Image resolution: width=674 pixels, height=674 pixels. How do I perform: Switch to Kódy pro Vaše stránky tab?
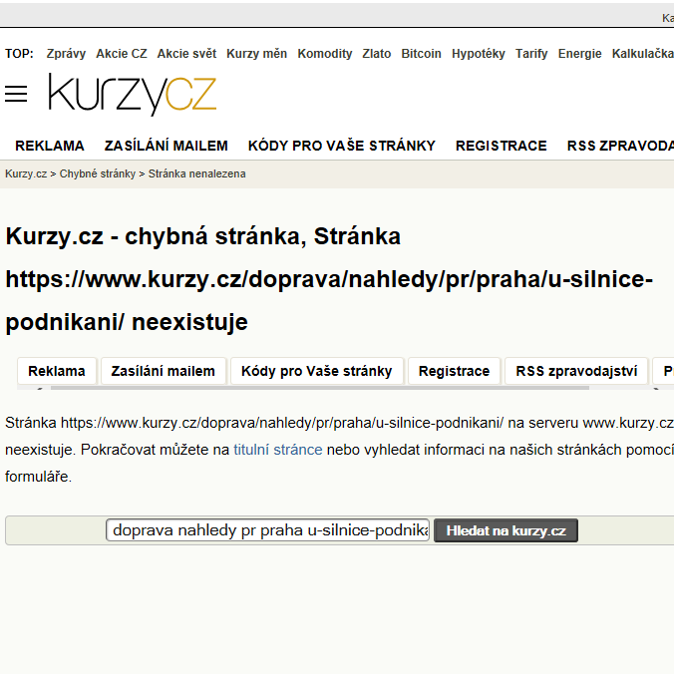point(317,371)
